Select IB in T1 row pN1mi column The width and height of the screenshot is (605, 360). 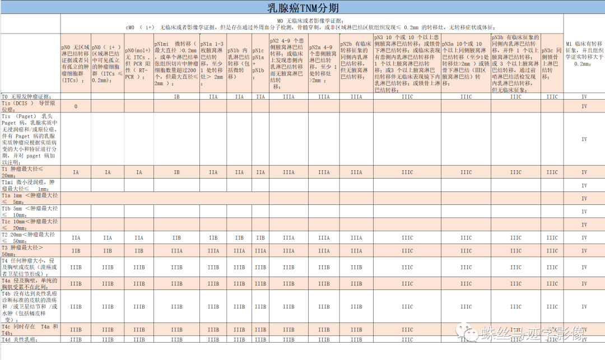[x=176, y=172]
